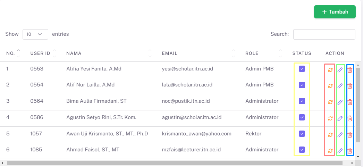Click the green Tambah button
Screen dimensions: 363x167
pyautogui.click(x=335, y=12)
